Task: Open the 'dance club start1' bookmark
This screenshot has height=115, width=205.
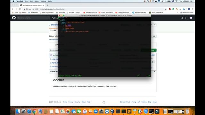Action: pos(90,13)
